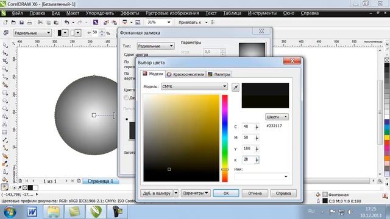Select the Polygon tool

pos(5,108)
